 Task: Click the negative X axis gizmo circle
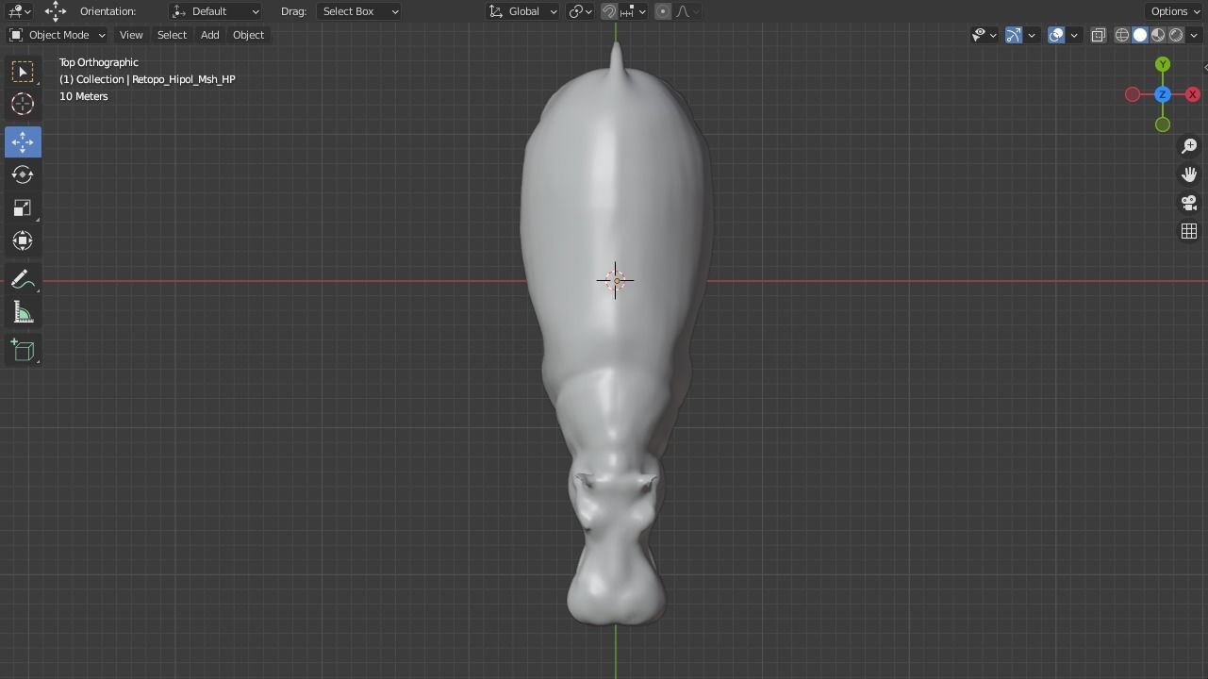coord(1133,94)
